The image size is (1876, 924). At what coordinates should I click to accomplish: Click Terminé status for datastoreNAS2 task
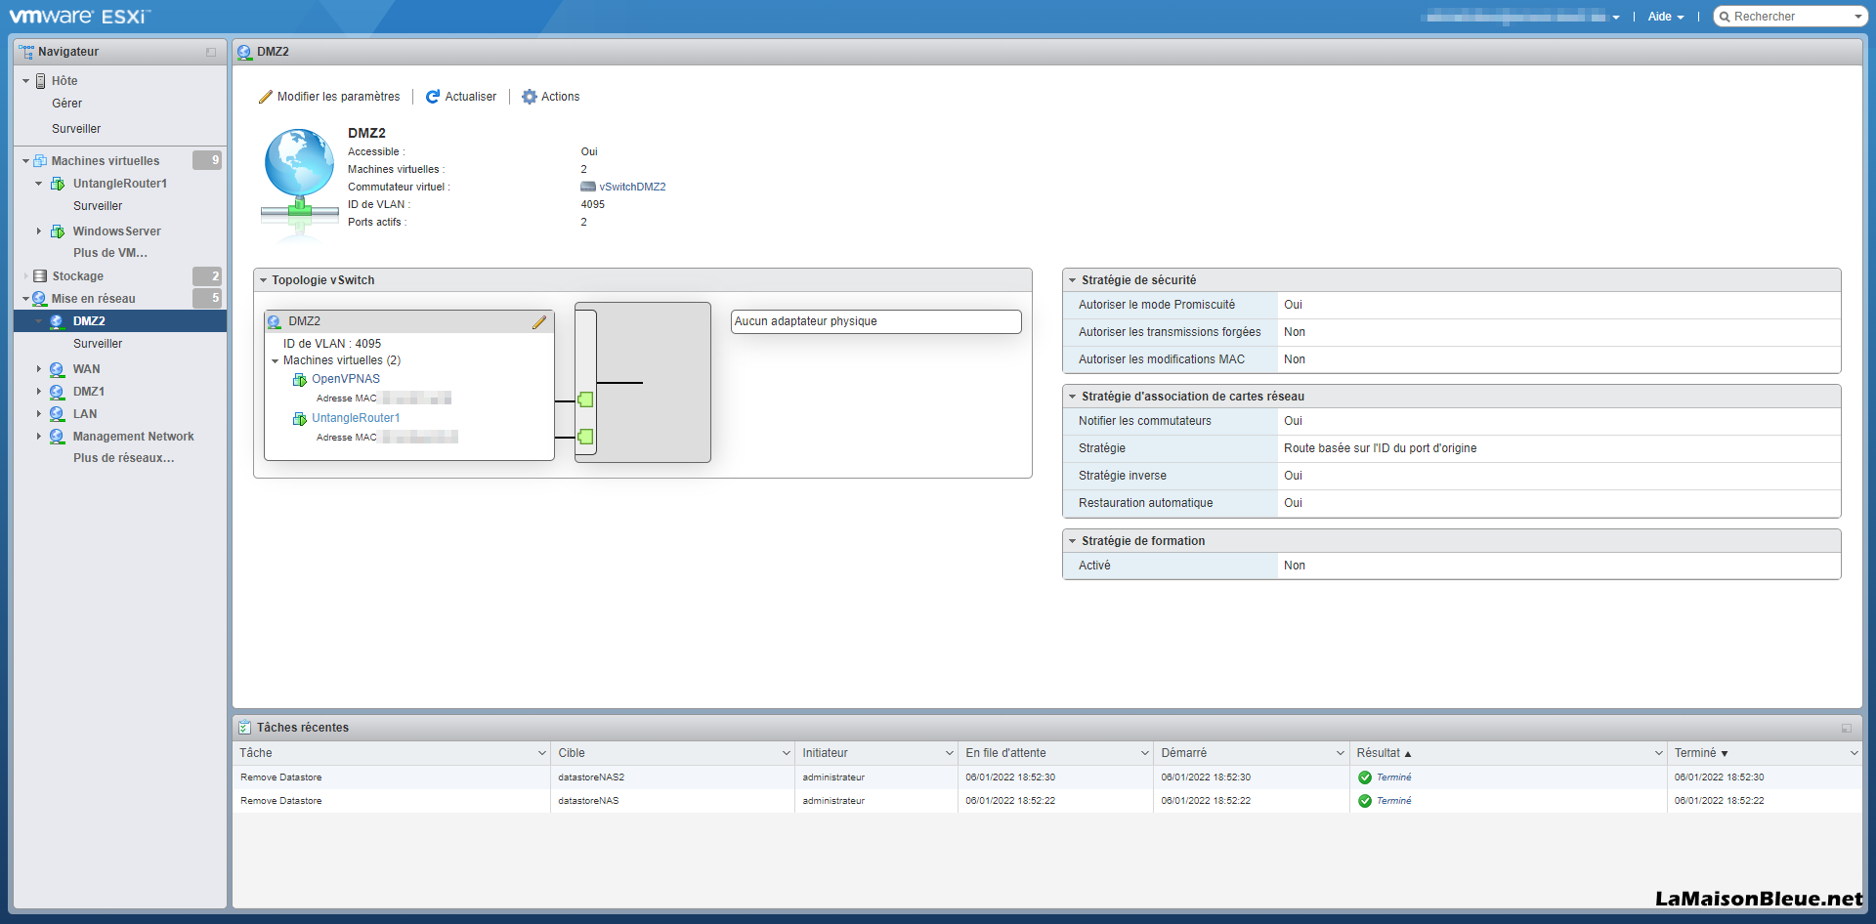[x=1393, y=777]
